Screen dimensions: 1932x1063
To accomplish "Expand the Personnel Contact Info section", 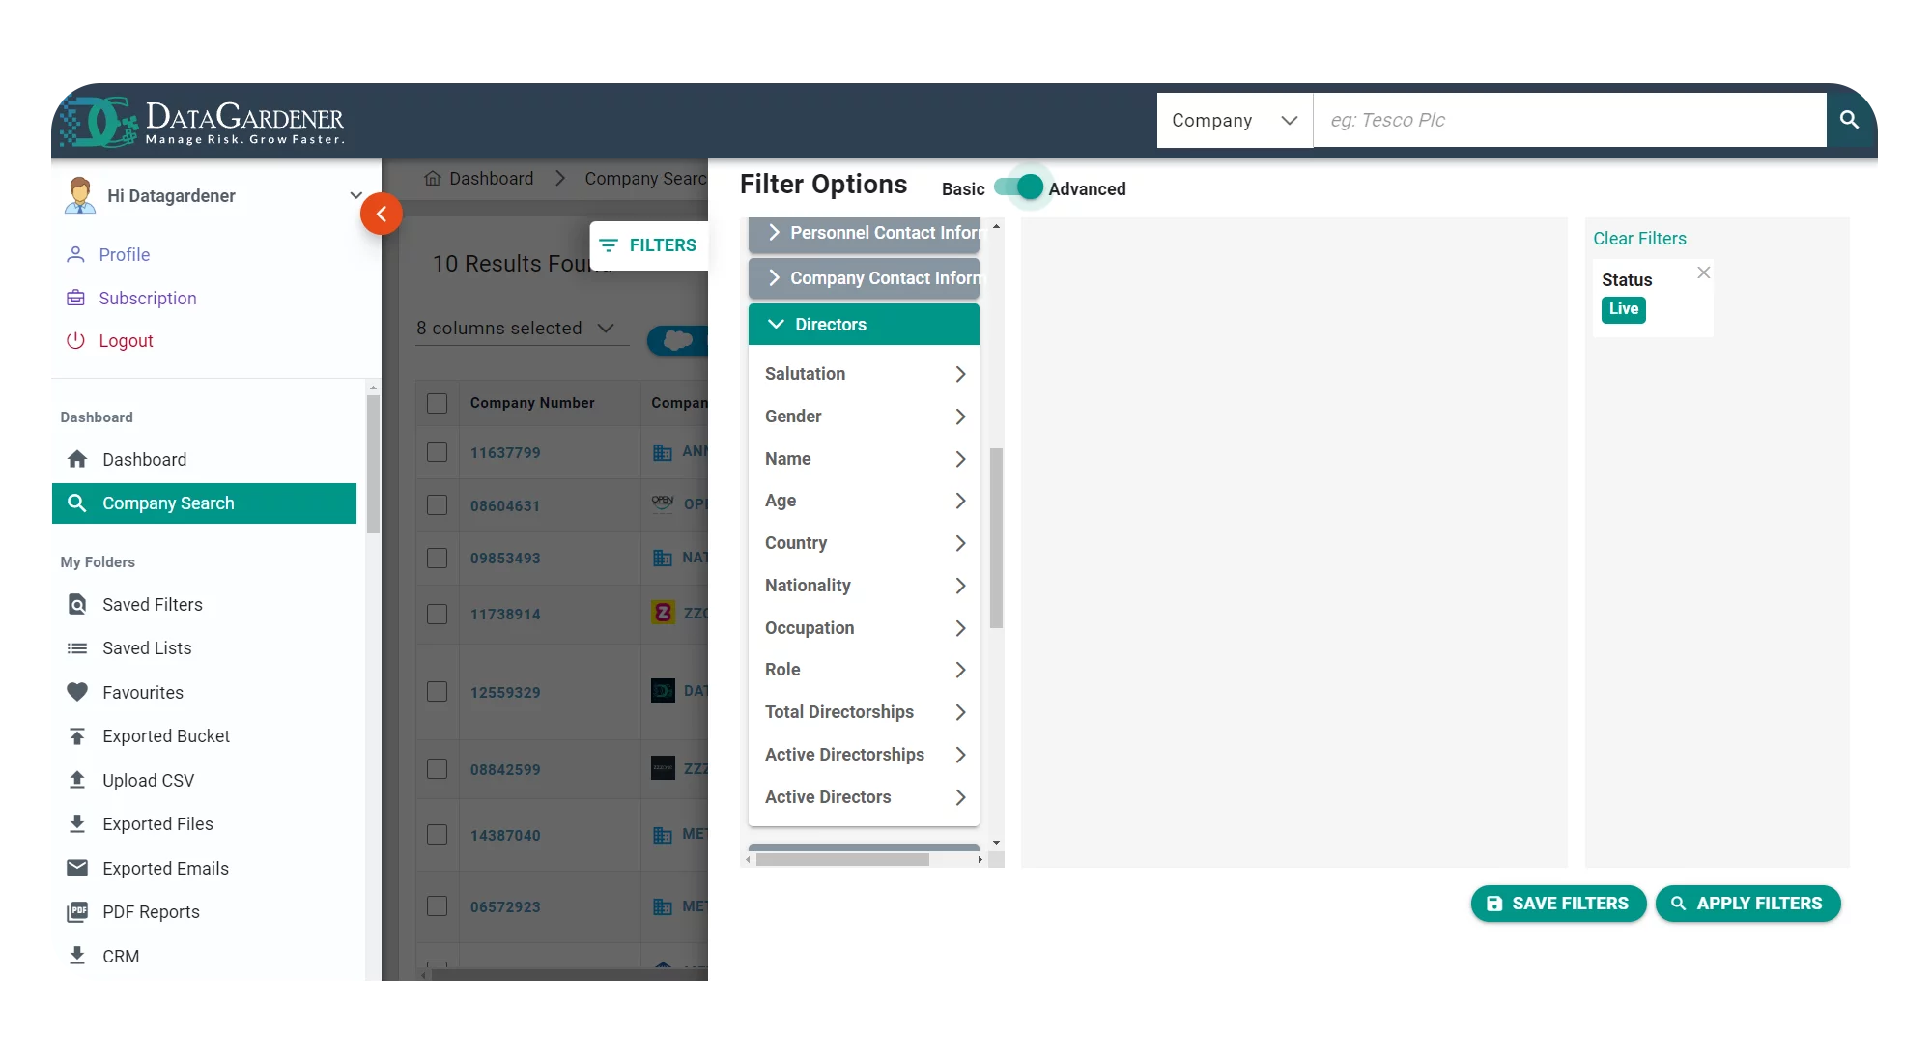I will (864, 232).
